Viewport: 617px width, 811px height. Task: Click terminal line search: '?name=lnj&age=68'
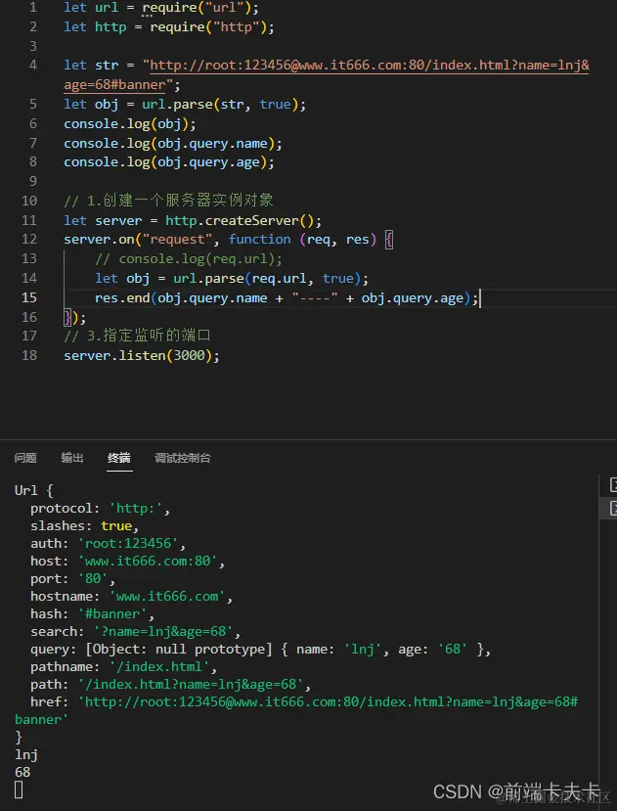tap(136, 632)
